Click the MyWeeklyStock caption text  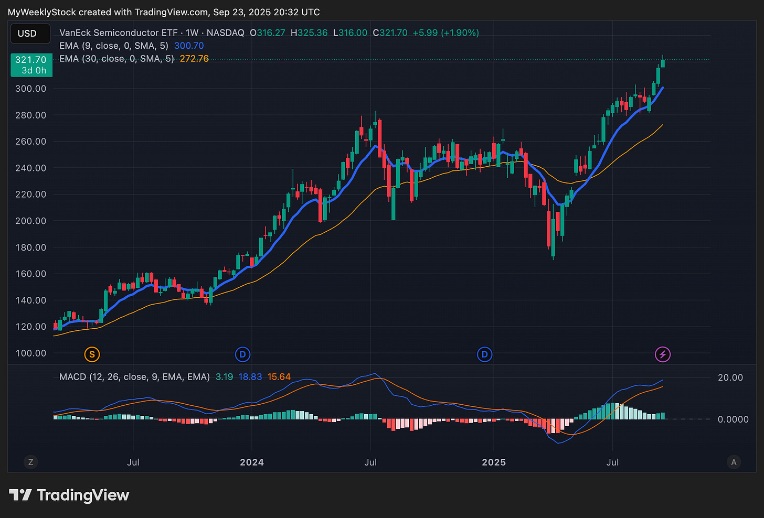[x=163, y=12]
